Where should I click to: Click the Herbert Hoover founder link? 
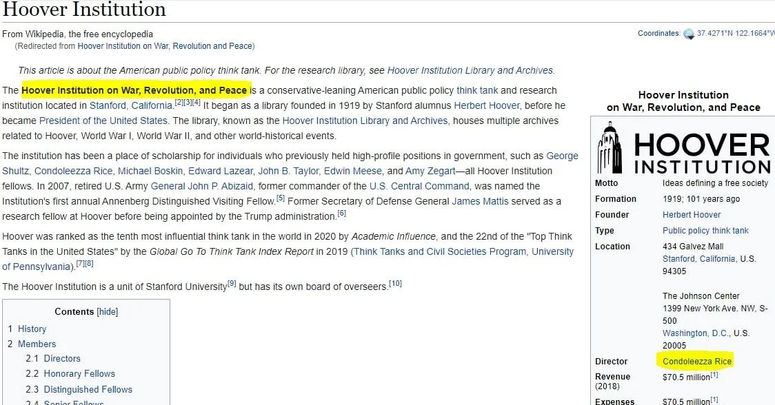(x=692, y=215)
